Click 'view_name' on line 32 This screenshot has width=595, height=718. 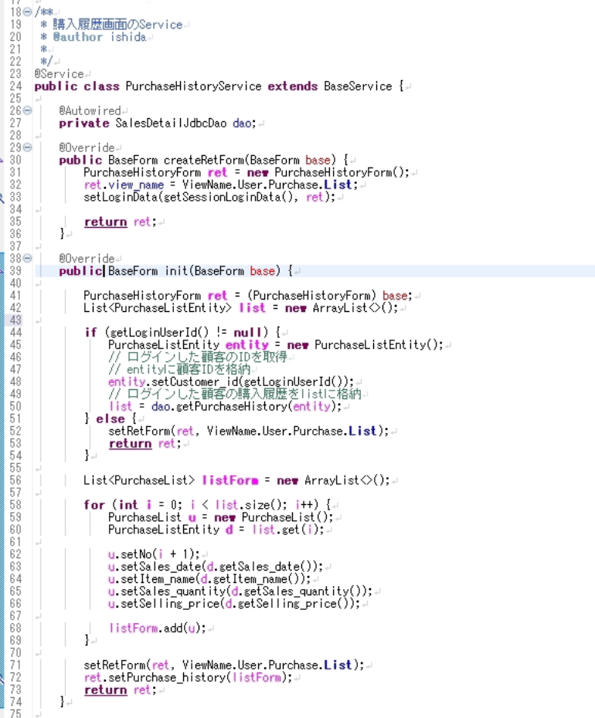[x=136, y=185]
